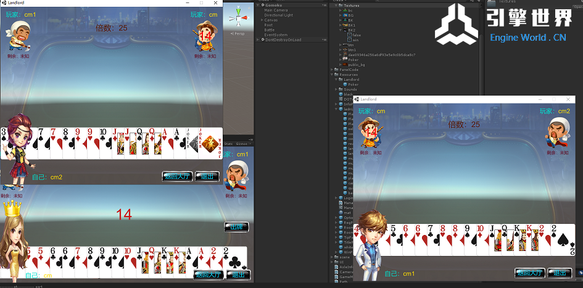This screenshot has width=583, height=288.
Task: Click the bc texture icon in Project
Action: 345,10
